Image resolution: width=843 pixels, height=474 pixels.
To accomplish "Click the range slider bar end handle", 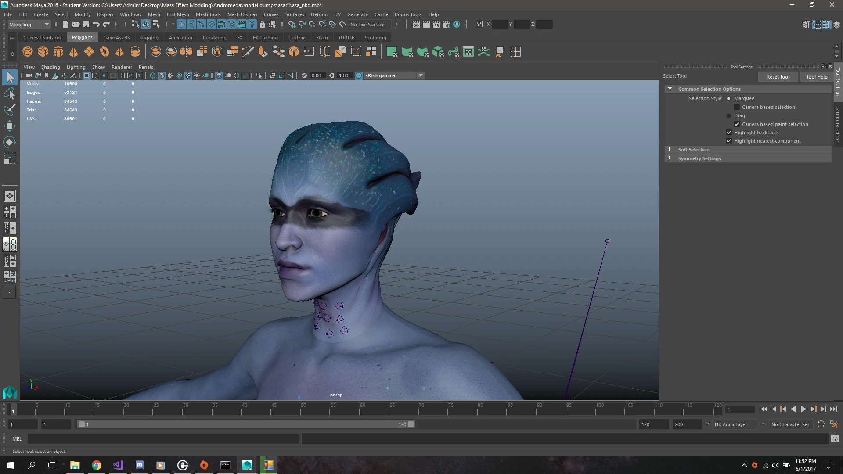I will [411, 424].
